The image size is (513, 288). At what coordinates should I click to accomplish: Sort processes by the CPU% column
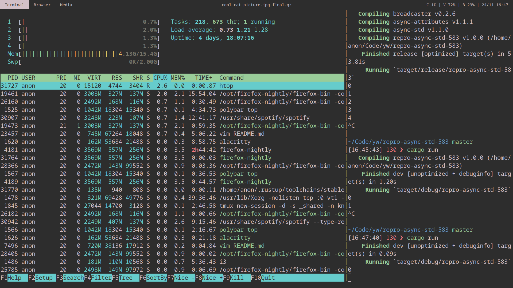[161, 78]
